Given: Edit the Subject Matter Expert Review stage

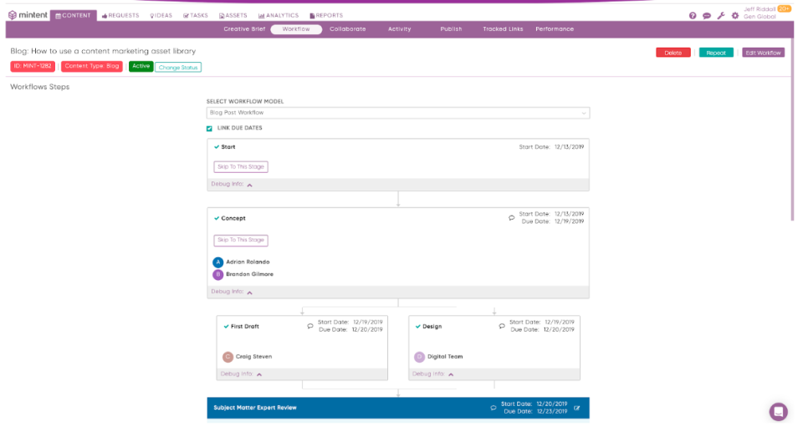Looking at the screenshot, I should point(577,408).
